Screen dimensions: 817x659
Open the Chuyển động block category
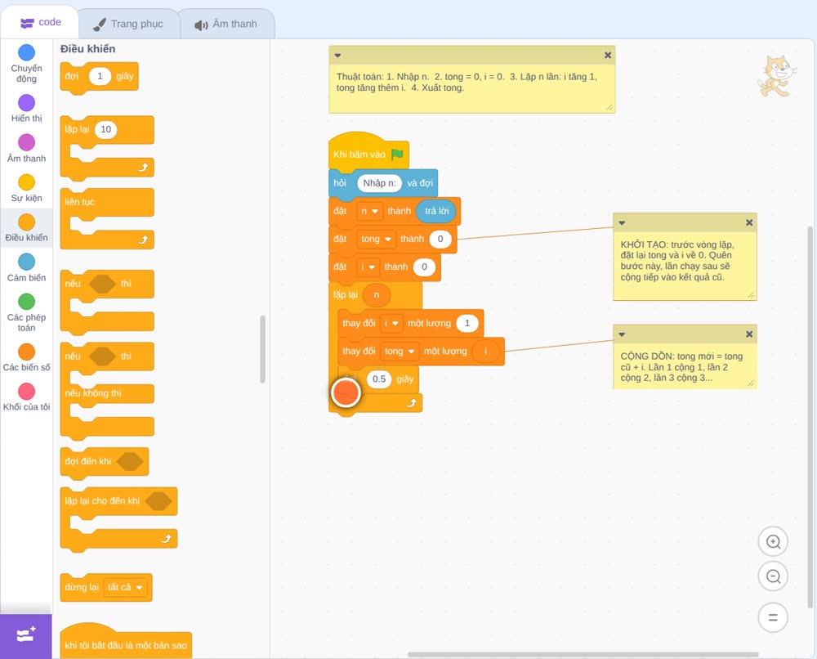click(26, 64)
